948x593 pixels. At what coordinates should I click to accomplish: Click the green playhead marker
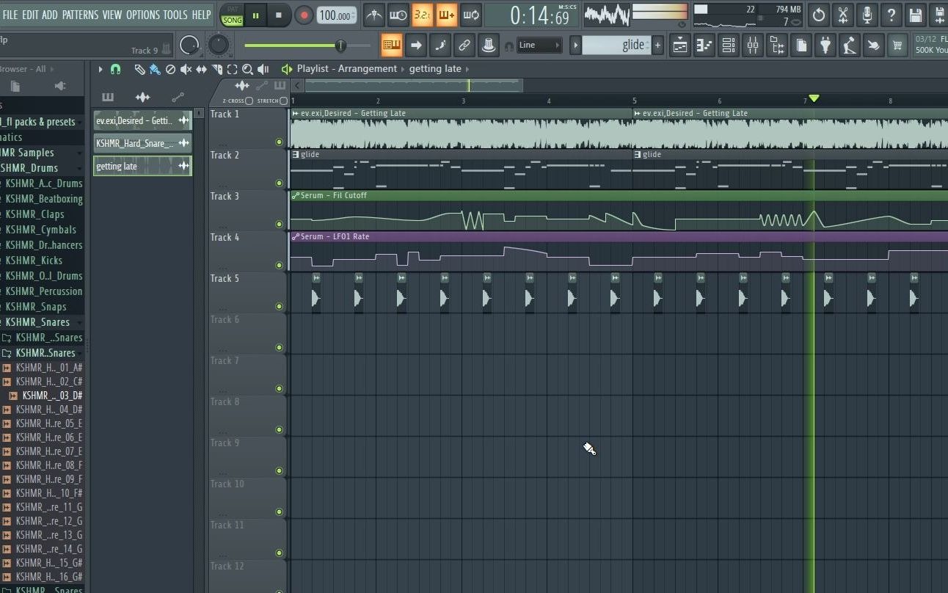[814, 98]
